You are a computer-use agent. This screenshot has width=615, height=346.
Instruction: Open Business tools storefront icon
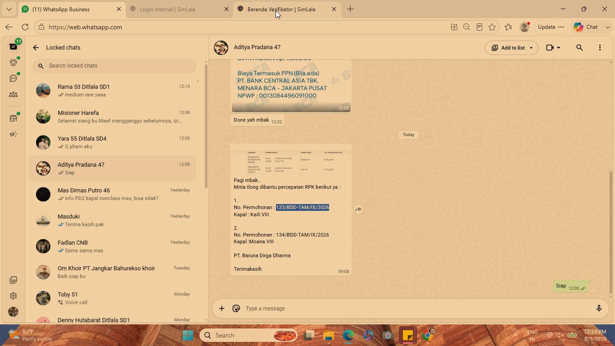pos(13,118)
